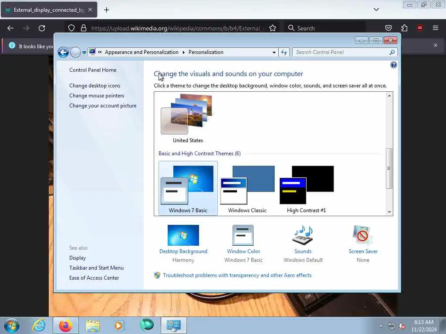446x334 pixels.
Task: Open Firefox list all tabs dropdown
Action: tap(376, 10)
